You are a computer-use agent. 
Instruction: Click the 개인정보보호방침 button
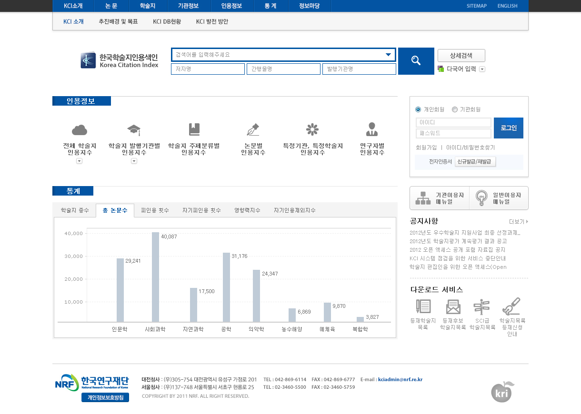click(105, 398)
